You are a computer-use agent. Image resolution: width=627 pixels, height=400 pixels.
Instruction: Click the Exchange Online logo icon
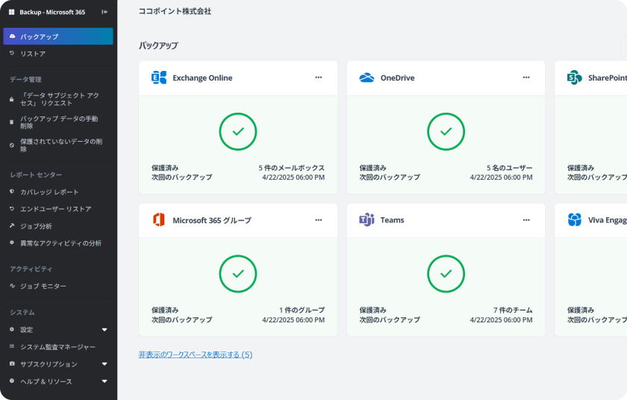click(159, 78)
